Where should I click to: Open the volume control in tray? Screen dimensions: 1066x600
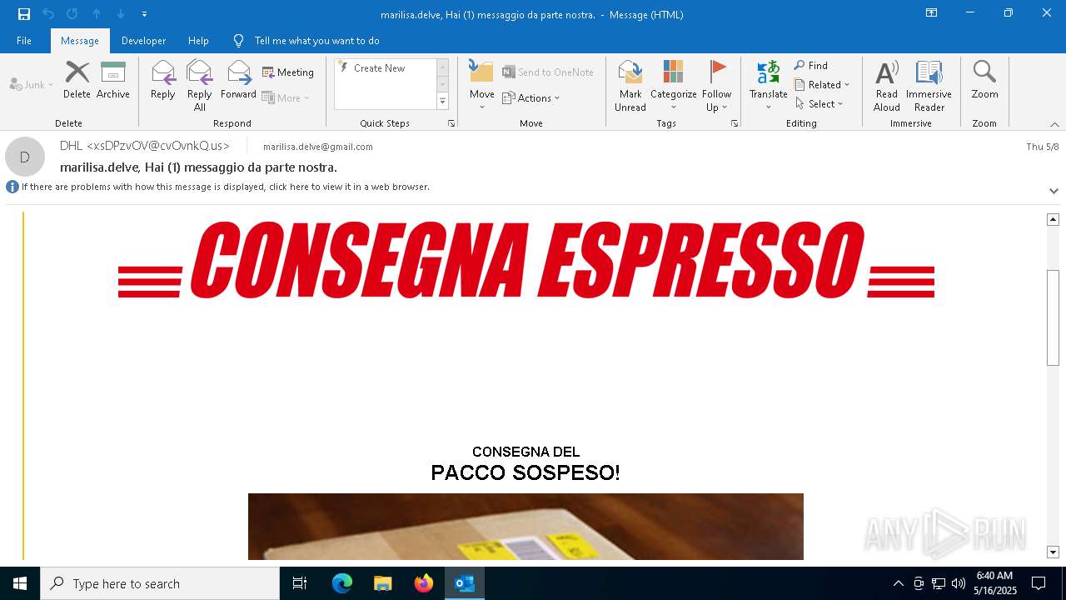pos(959,583)
